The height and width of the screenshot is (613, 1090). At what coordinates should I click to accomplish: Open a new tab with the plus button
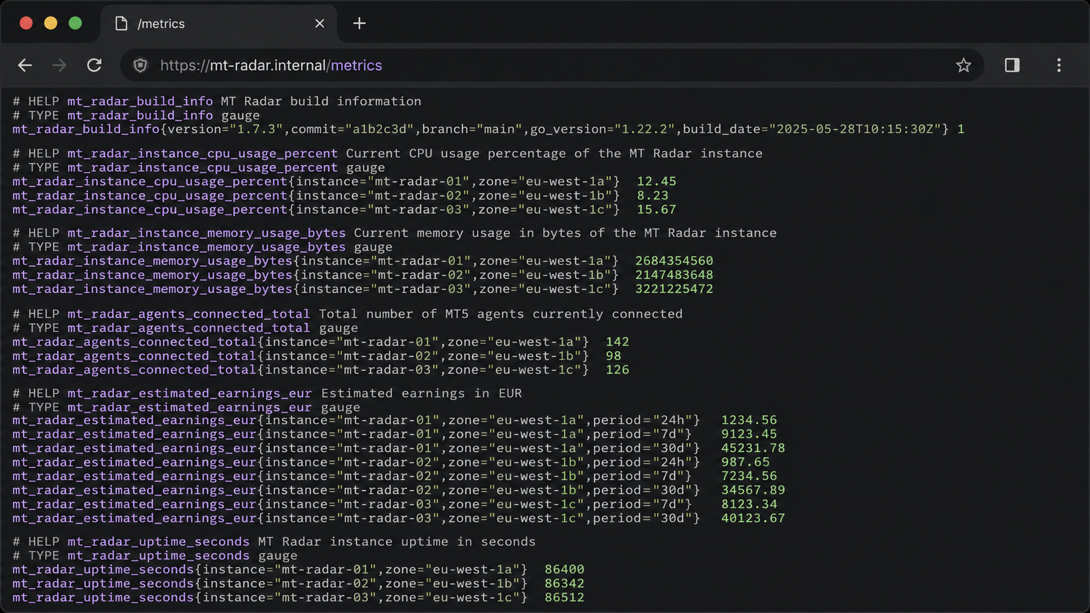point(359,23)
